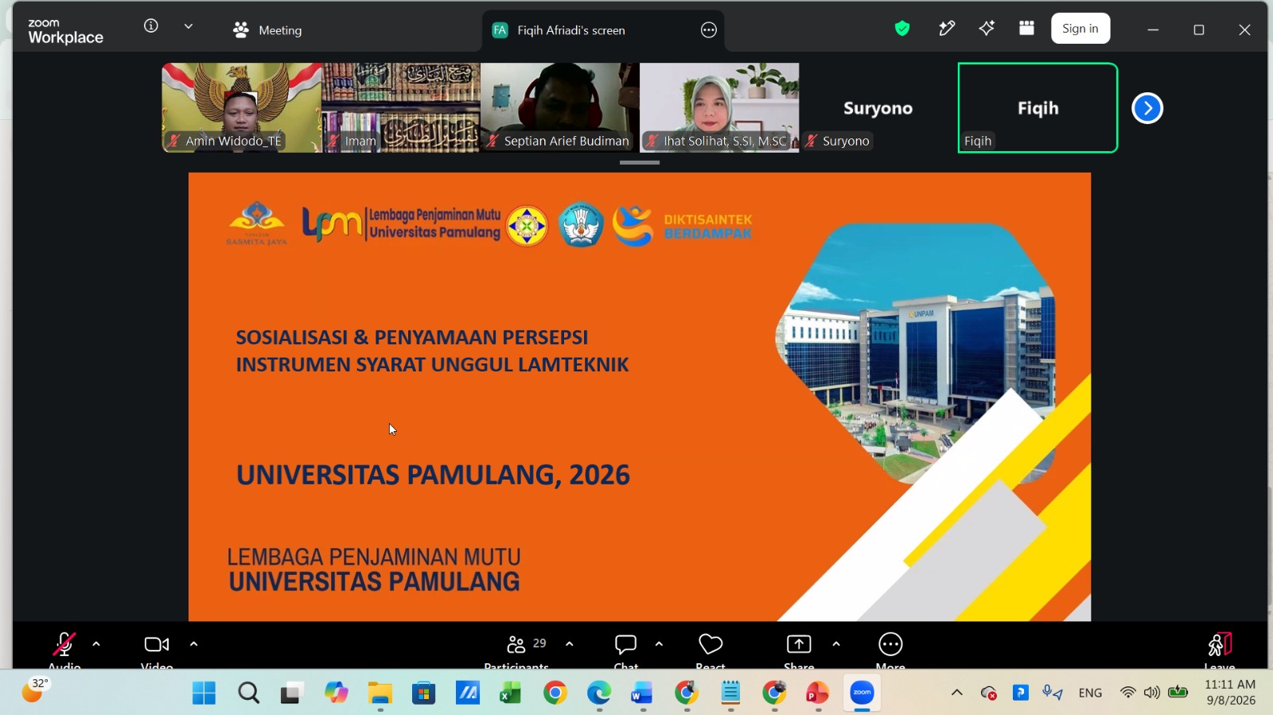Click the slide title "UNIVERSITAS PAMULANG, 2026"

pyautogui.click(x=433, y=475)
